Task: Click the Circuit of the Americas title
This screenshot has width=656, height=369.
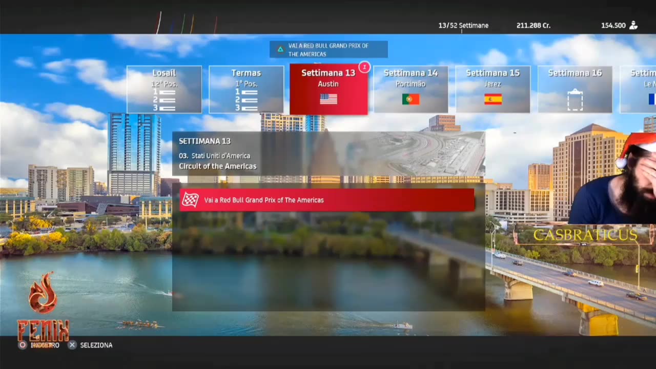Action: [218, 166]
